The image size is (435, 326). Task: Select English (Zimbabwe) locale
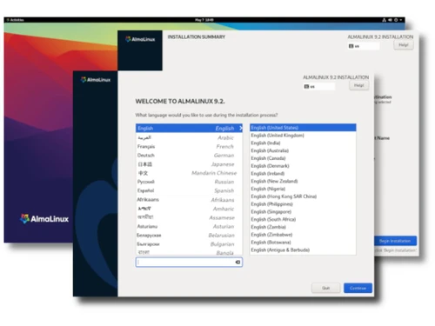[x=303, y=235]
